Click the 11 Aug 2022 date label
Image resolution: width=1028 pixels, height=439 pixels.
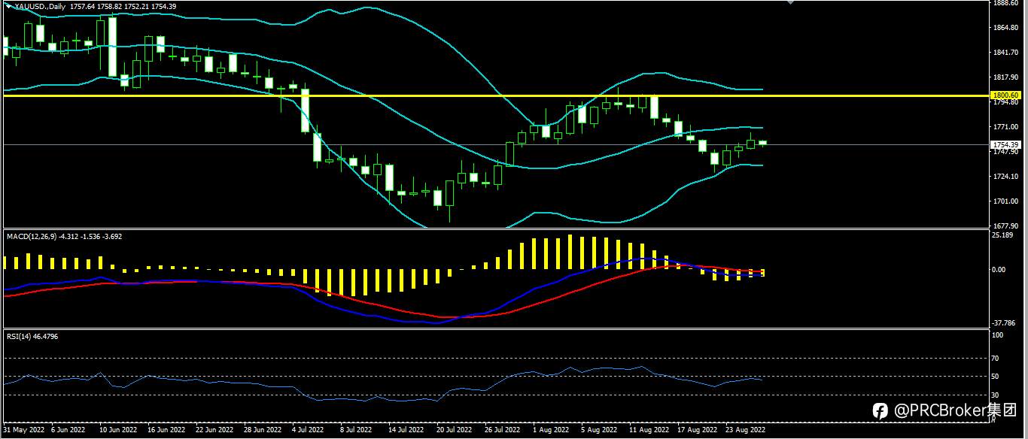[648, 431]
